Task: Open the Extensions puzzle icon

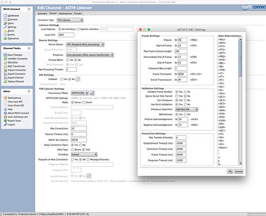Action: (5, 39)
